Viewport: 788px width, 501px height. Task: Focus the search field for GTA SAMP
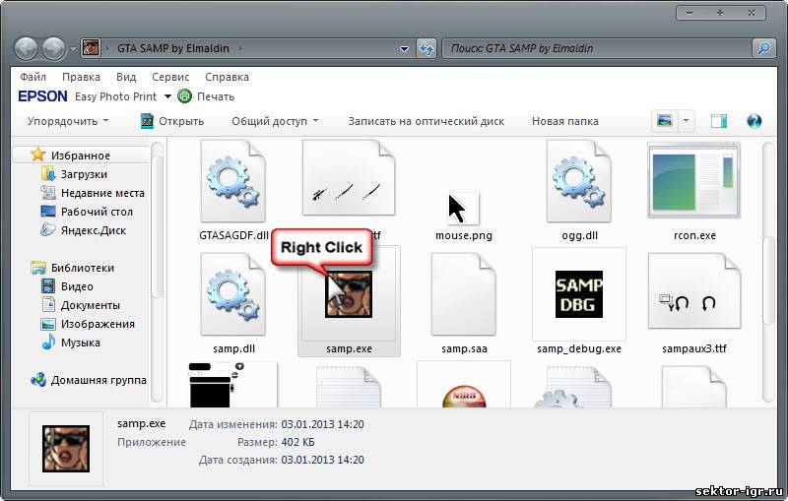597,48
